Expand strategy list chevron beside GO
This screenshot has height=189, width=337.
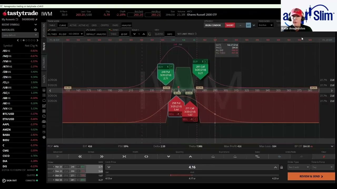tap(254, 25)
